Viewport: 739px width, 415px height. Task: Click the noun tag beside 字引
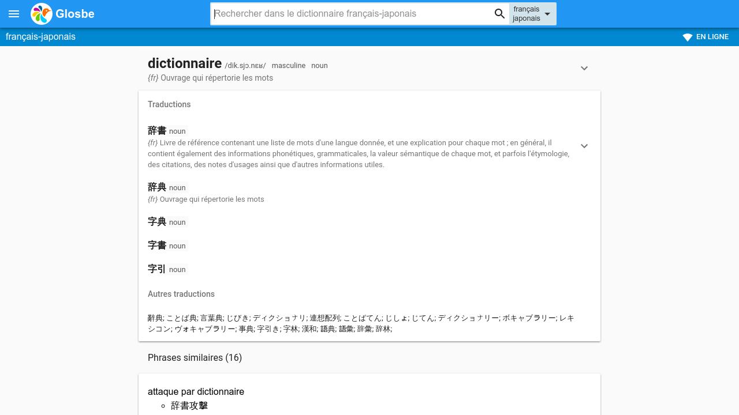[177, 270]
